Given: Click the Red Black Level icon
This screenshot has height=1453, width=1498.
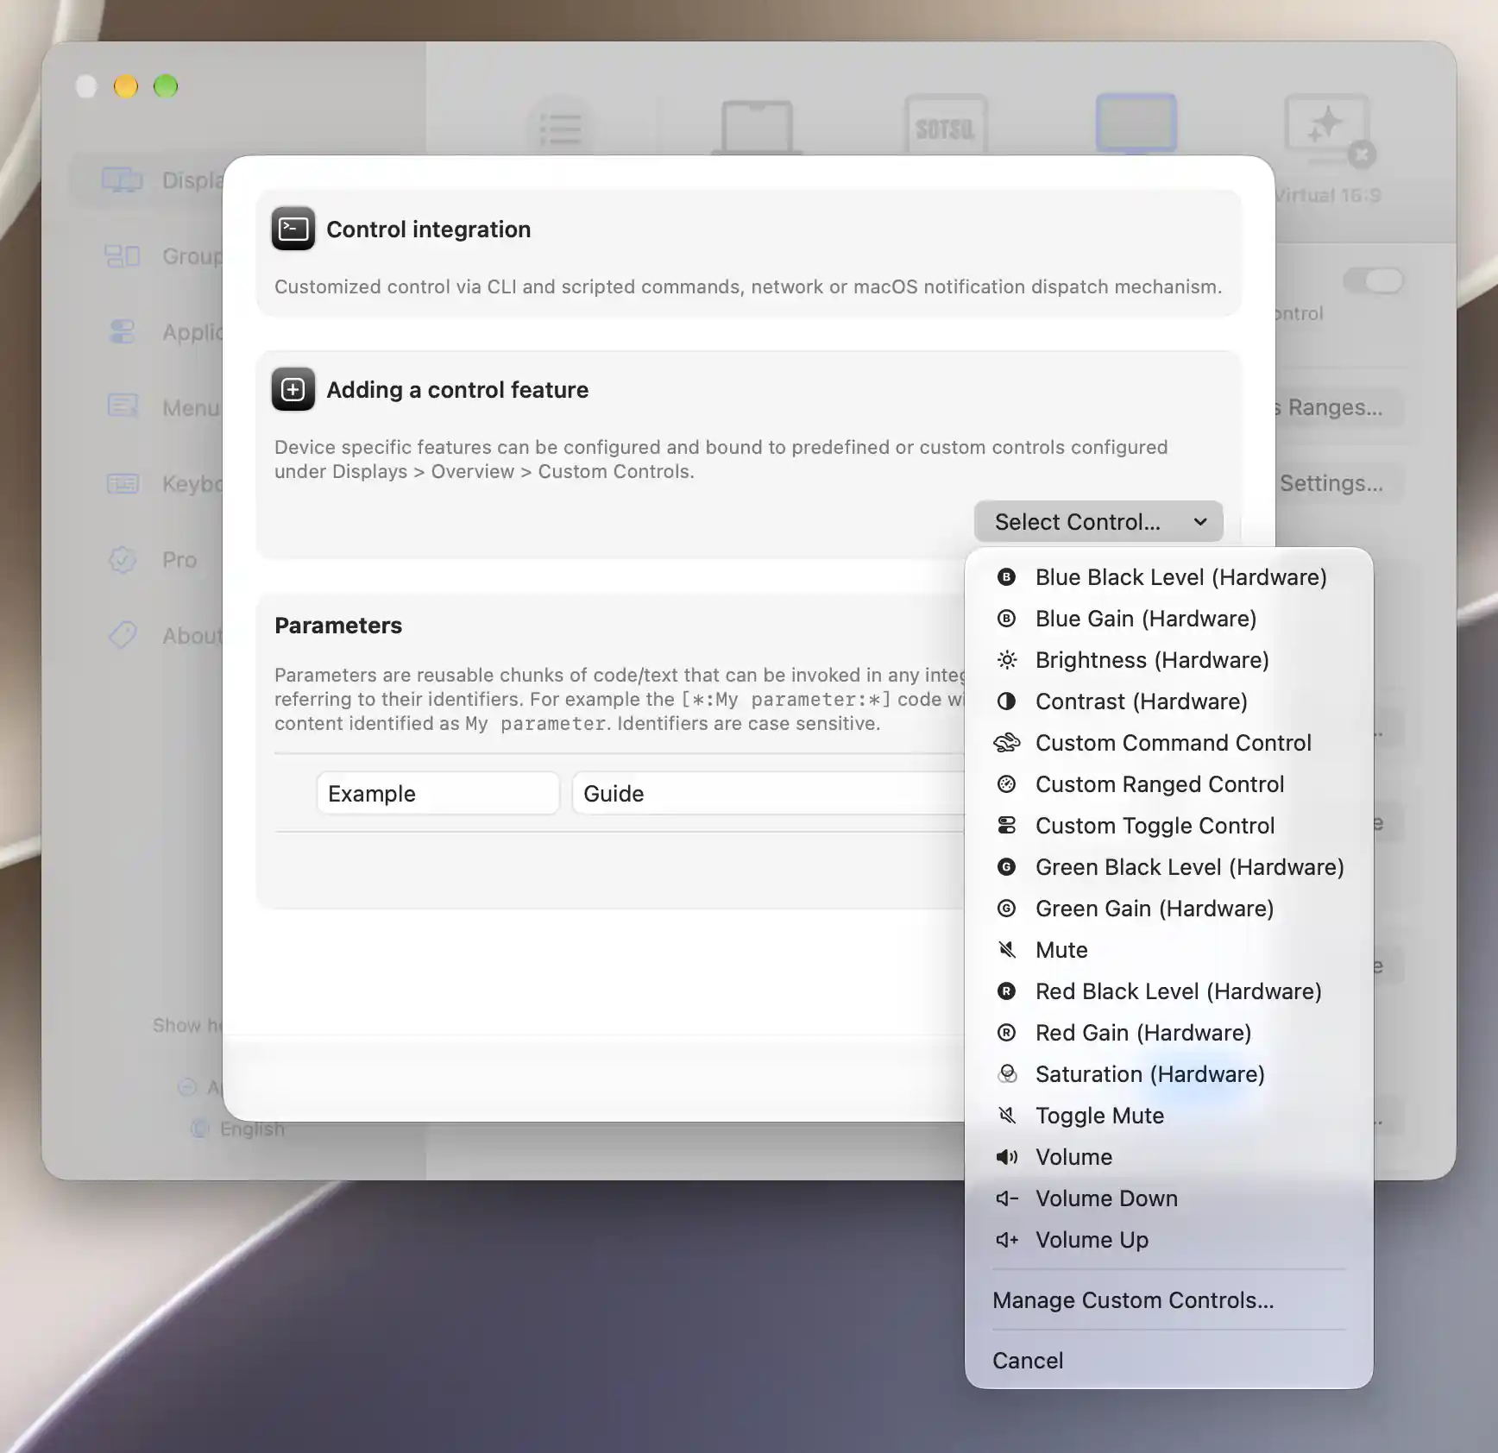Looking at the screenshot, I should (1006, 991).
